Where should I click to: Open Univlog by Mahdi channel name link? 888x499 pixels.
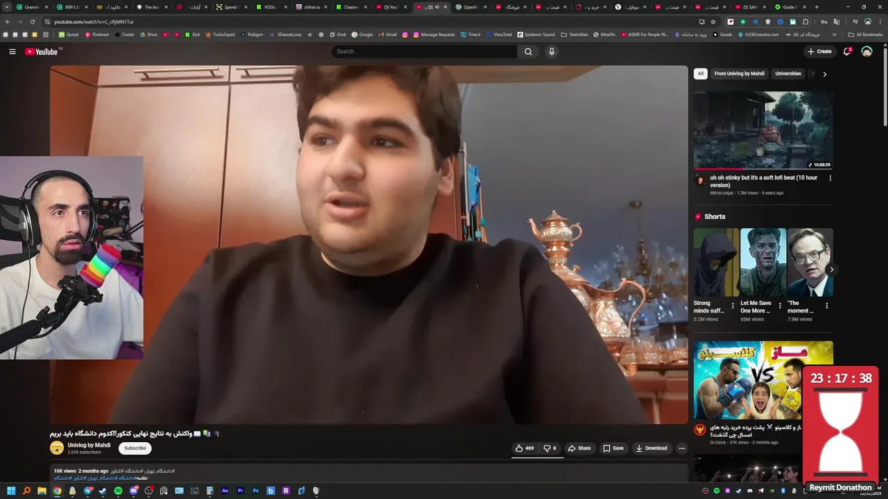[x=89, y=445]
